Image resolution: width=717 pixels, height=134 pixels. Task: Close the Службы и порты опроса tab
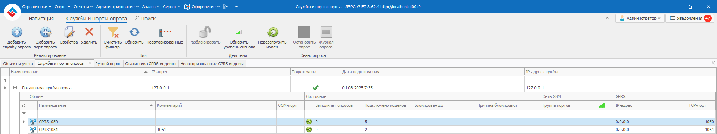tap(90, 63)
